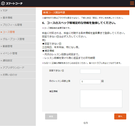Open the hamburger menu icon
135x126 pixels.
132,3
